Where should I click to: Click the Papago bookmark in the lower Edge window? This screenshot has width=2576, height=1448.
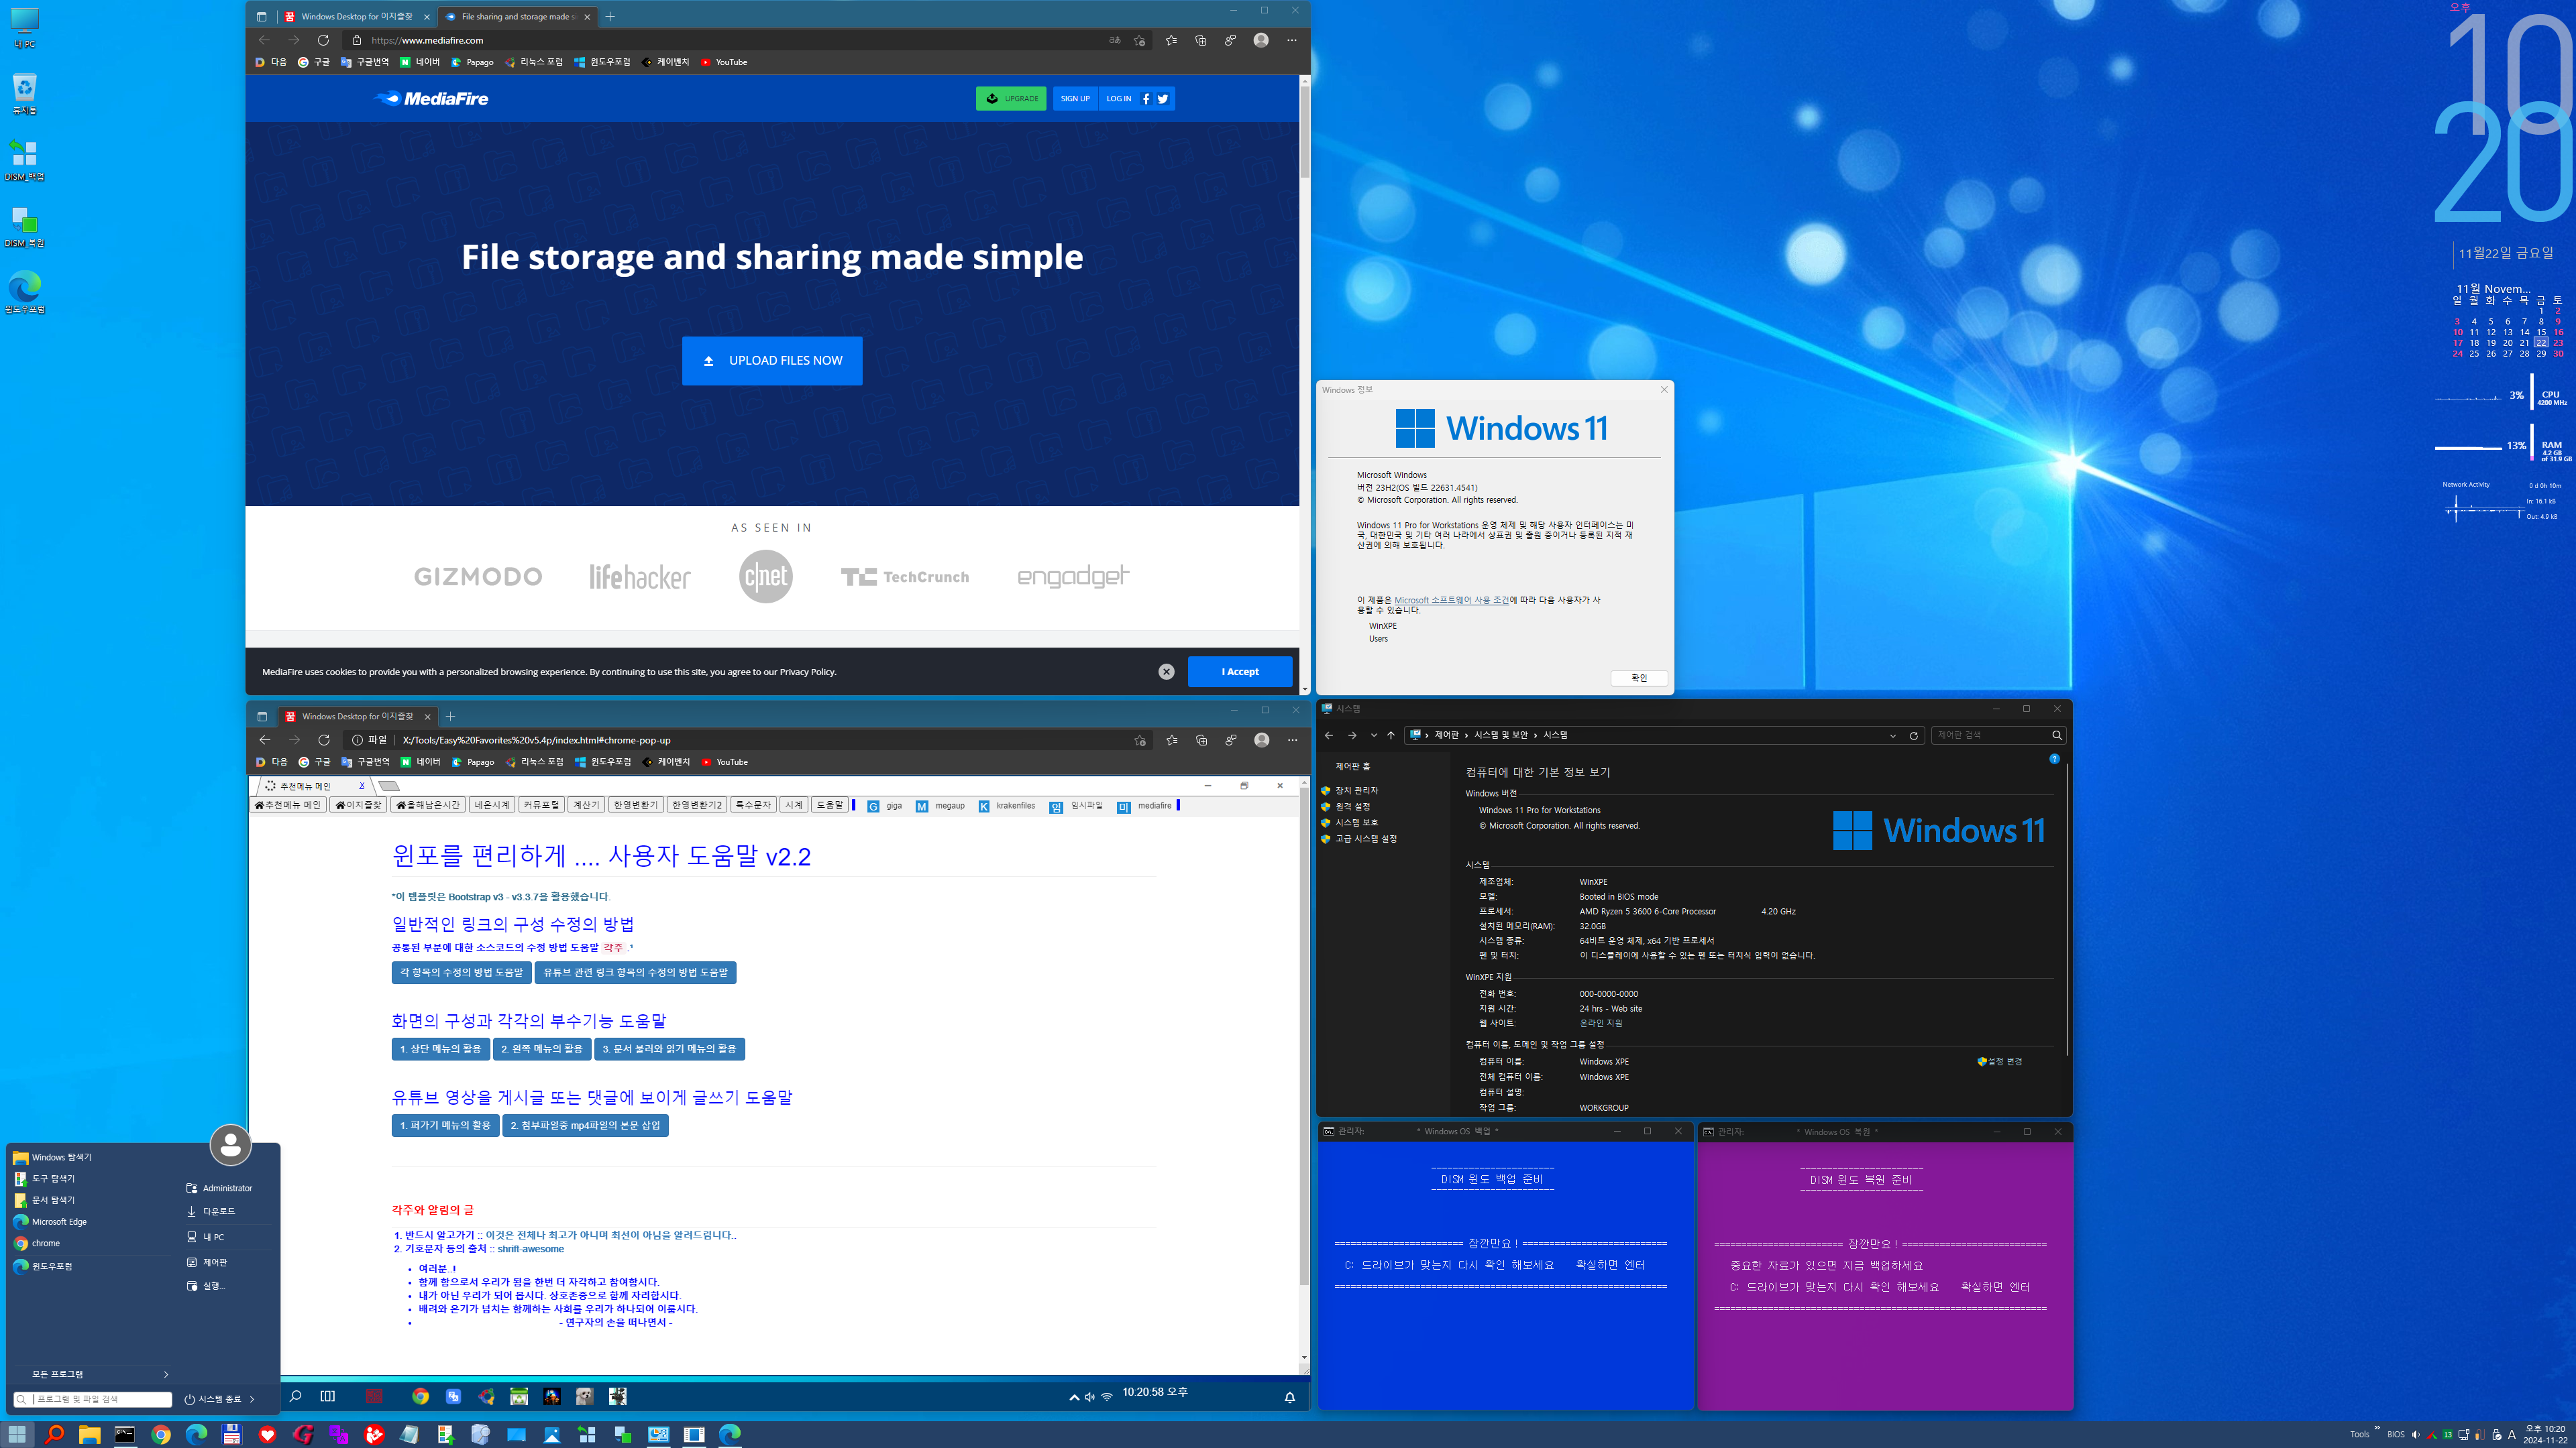(473, 762)
